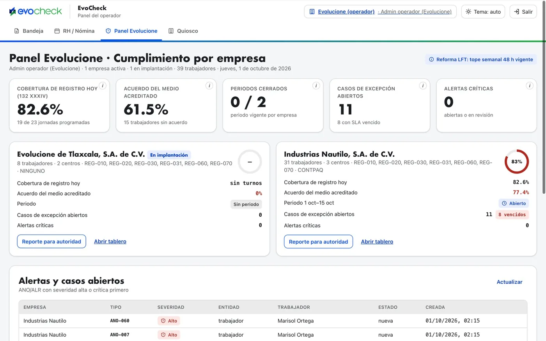The image size is (546, 341).
Task: Click the empty dash progress ring for Tlaxcala
Action: [x=250, y=162]
